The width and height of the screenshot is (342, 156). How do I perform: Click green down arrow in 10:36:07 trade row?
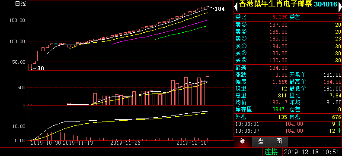(339, 131)
